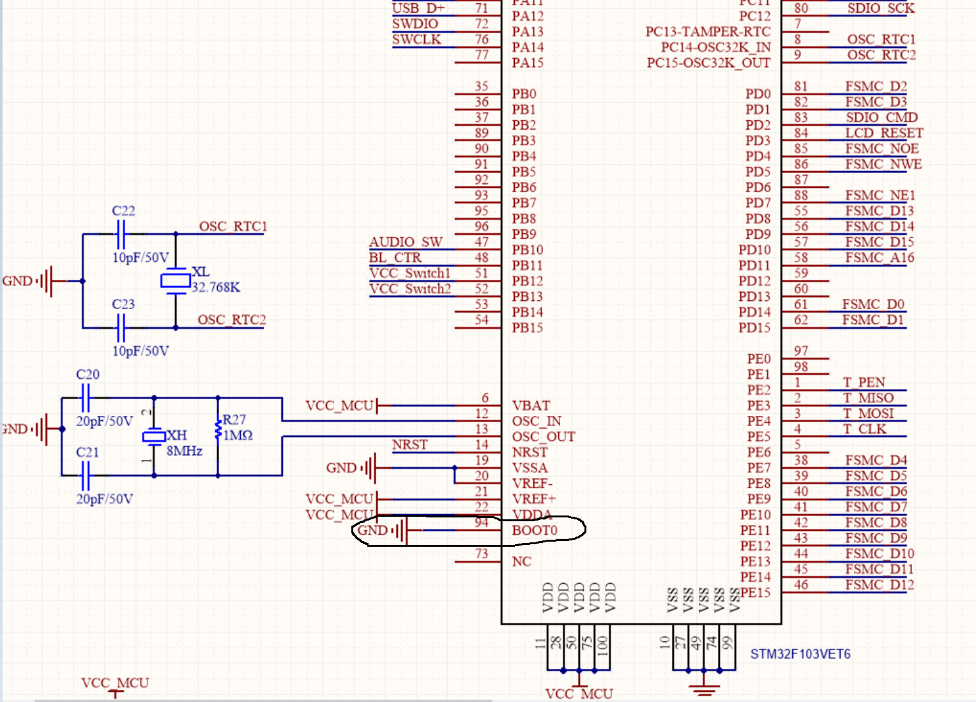The height and width of the screenshot is (702, 976).
Task: Click the USB_D+ net label
Action: tap(418, 8)
